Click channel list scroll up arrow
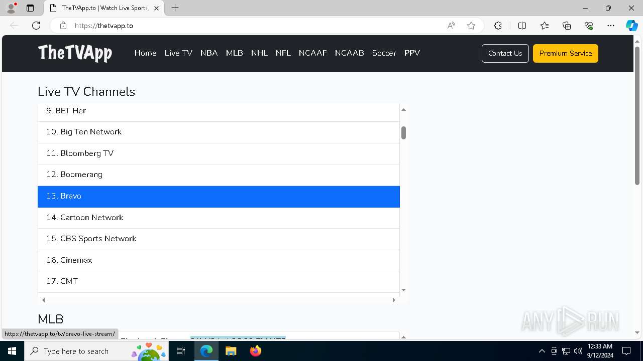Viewport: 643px width, 361px height. coord(403,109)
